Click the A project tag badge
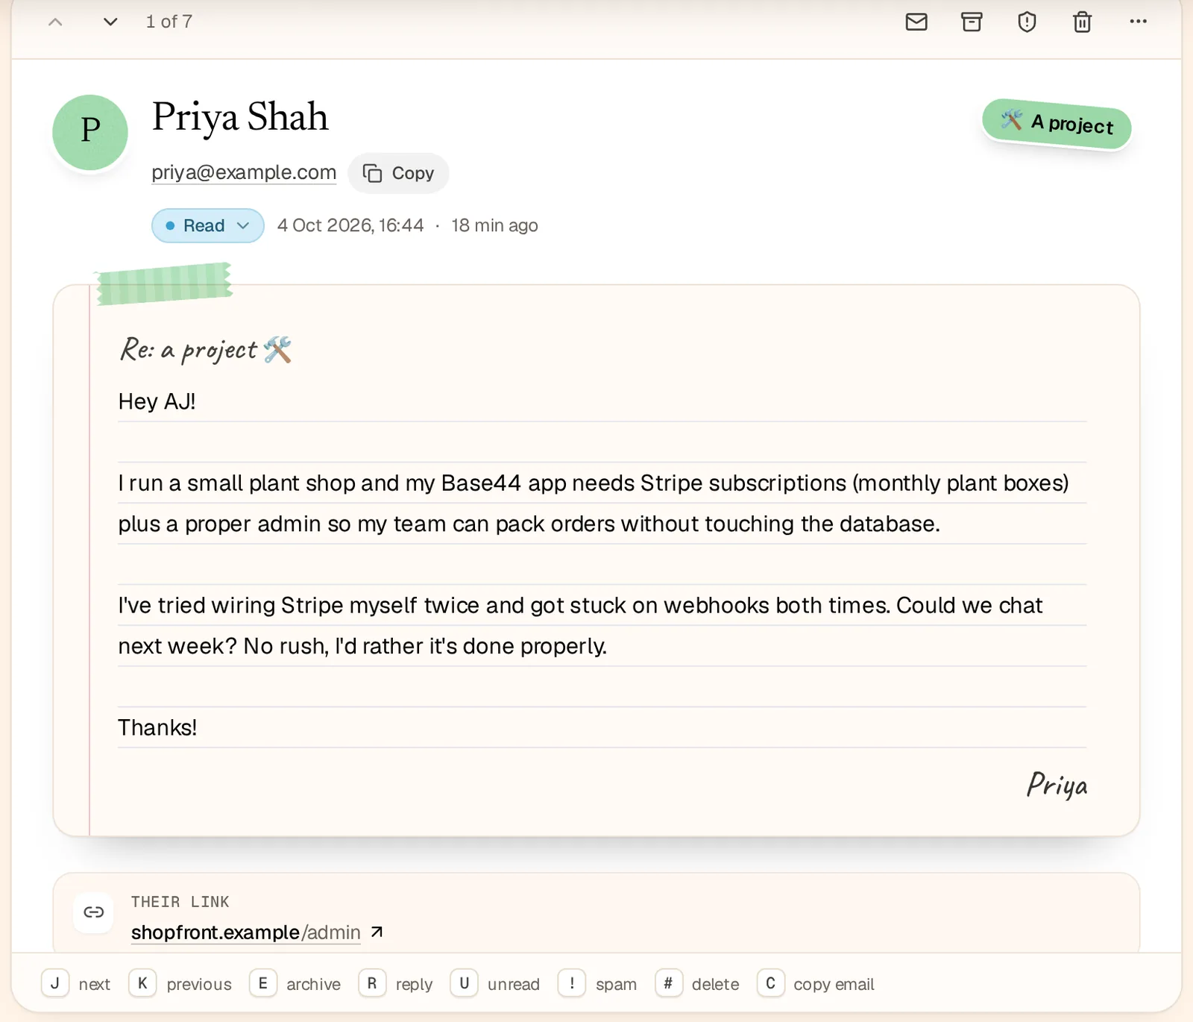The width and height of the screenshot is (1193, 1022). [x=1057, y=123]
